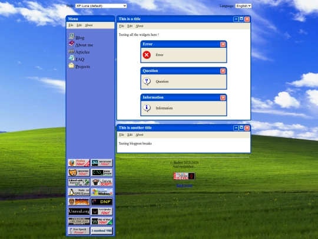Click the folder icon beside Projects

pos(71,65)
